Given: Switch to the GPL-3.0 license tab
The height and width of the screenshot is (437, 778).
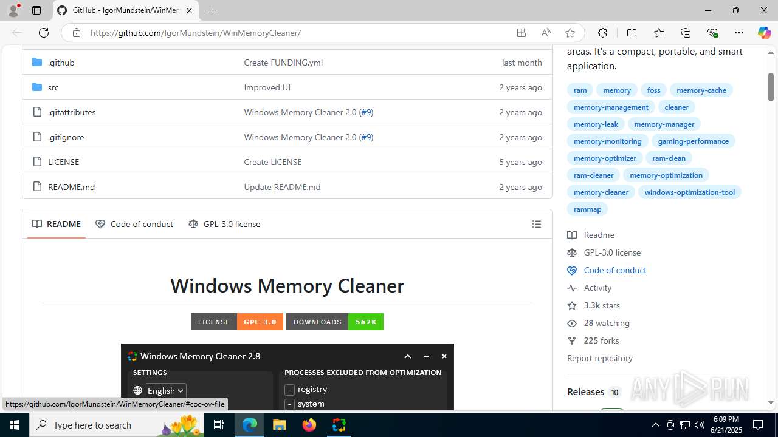Looking at the screenshot, I should [x=224, y=224].
